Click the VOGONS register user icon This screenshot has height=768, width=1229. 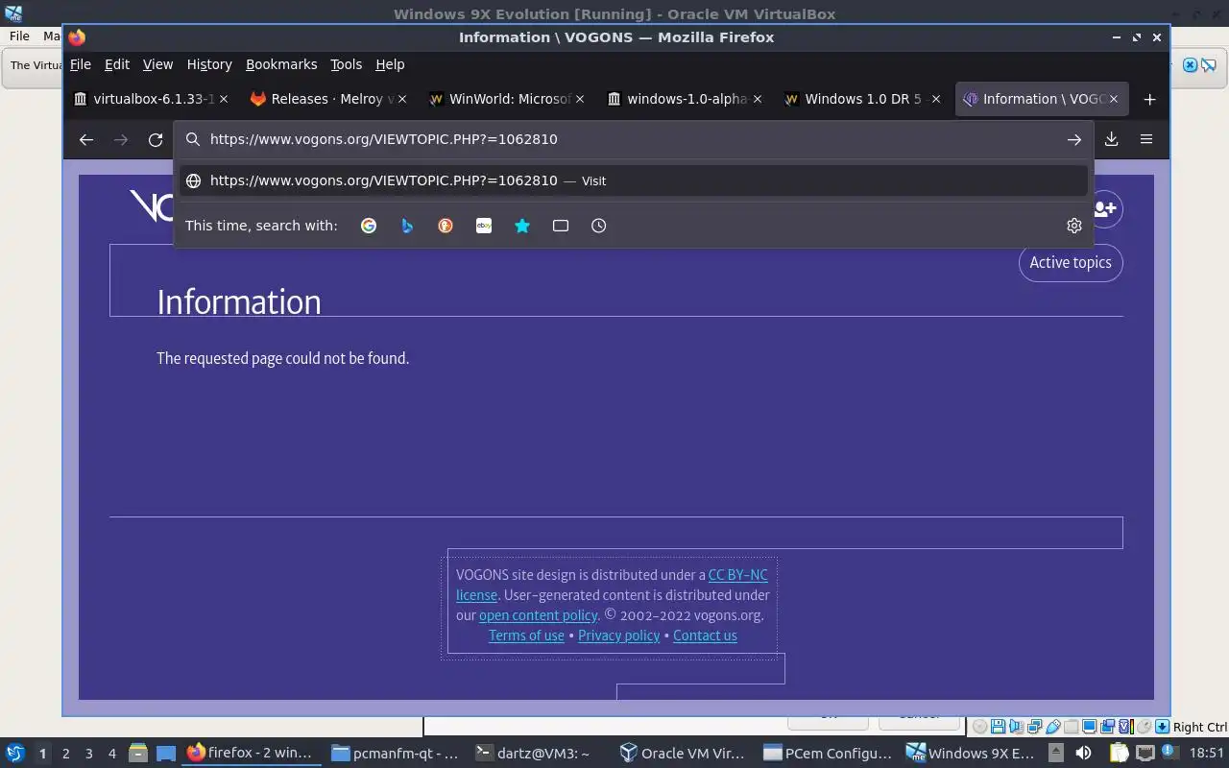pyautogui.click(x=1105, y=208)
